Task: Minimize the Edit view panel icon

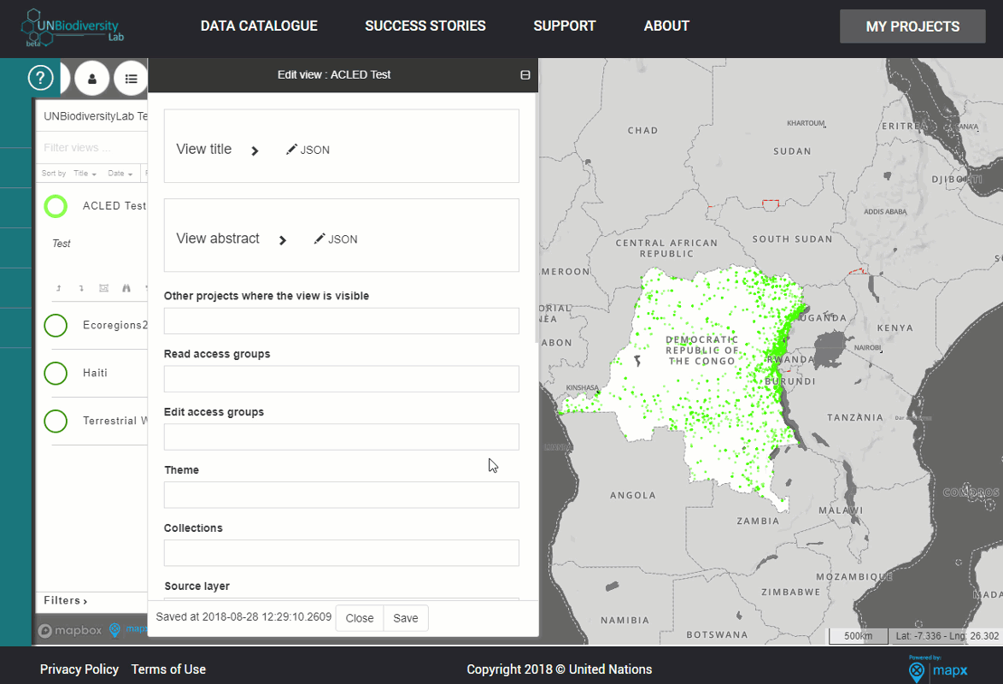Action: [x=525, y=75]
